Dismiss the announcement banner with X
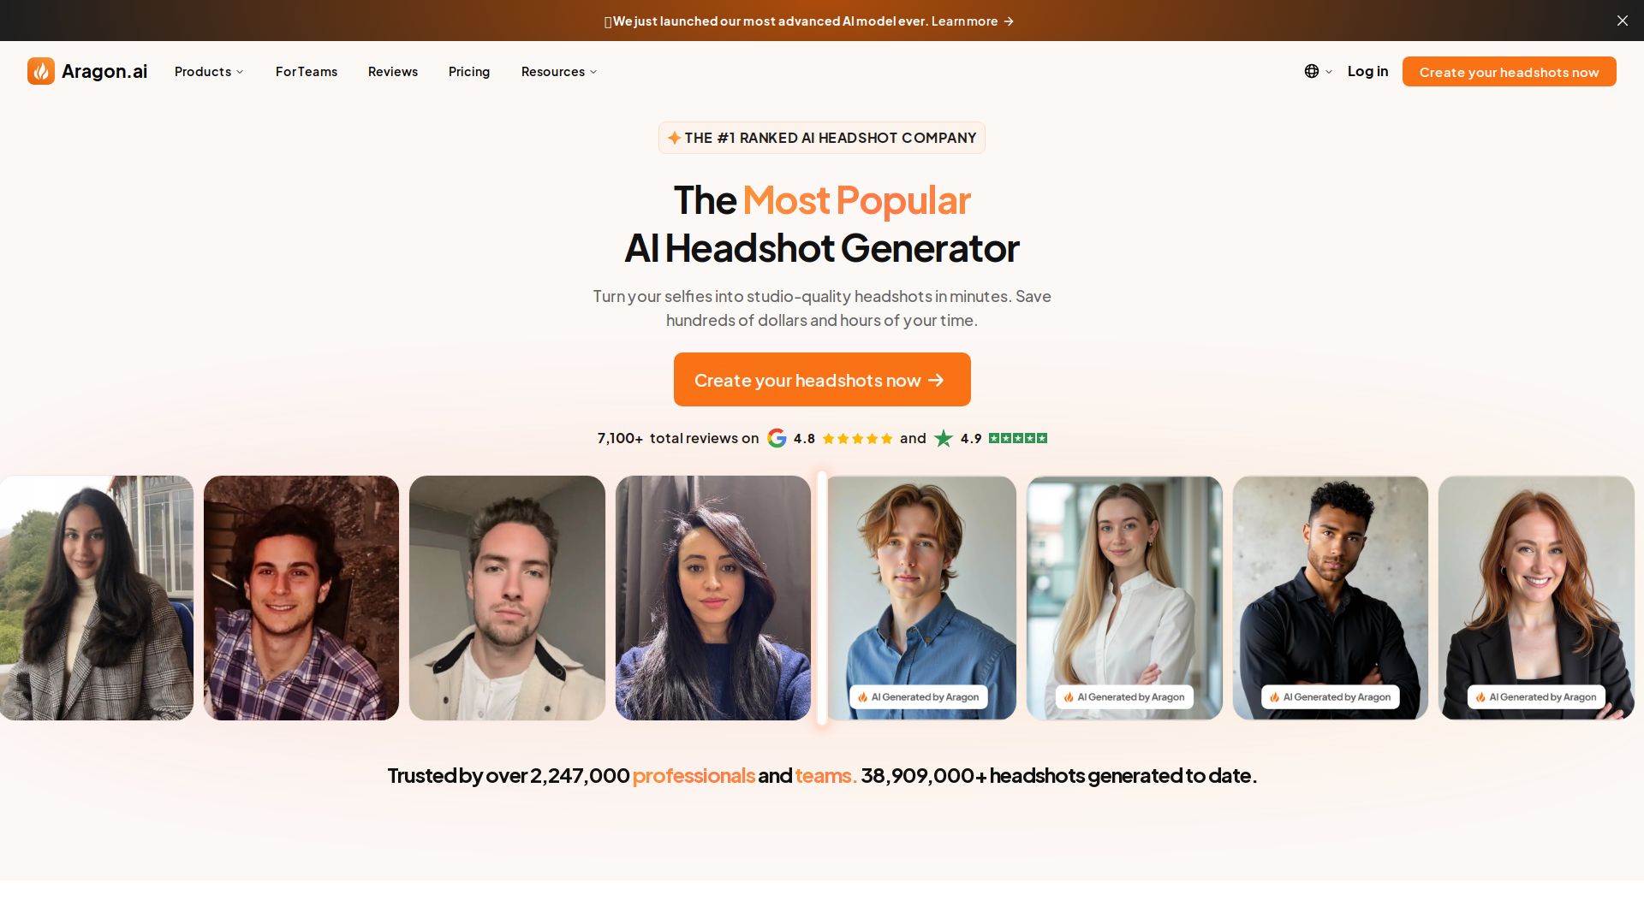The width and height of the screenshot is (1644, 924). click(1622, 21)
